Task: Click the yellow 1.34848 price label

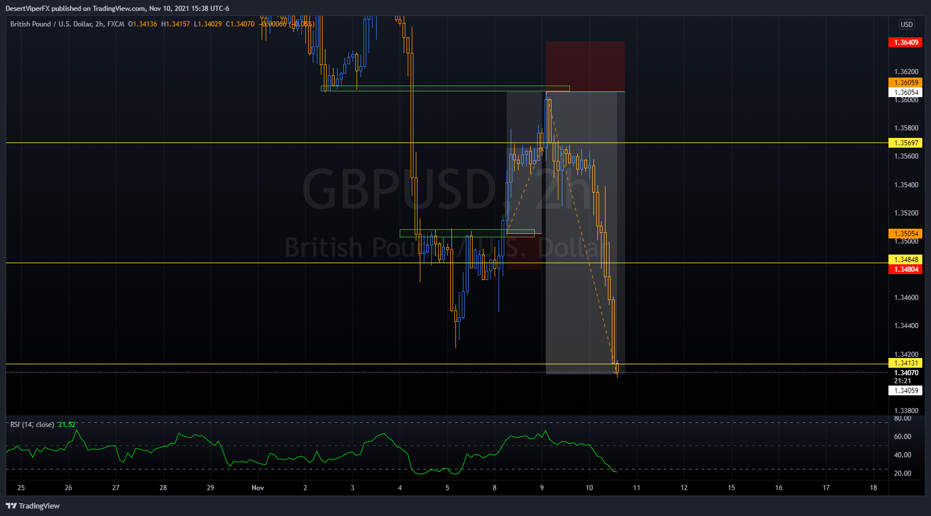Action: tap(906, 260)
